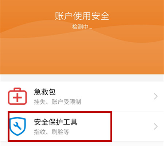Expand the 急救包 row chevron
This screenshot has height=146, width=164.
(156, 96)
